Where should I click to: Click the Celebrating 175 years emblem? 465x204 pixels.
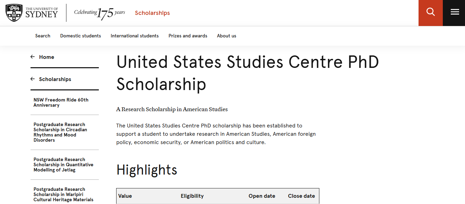(x=100, y=13)
